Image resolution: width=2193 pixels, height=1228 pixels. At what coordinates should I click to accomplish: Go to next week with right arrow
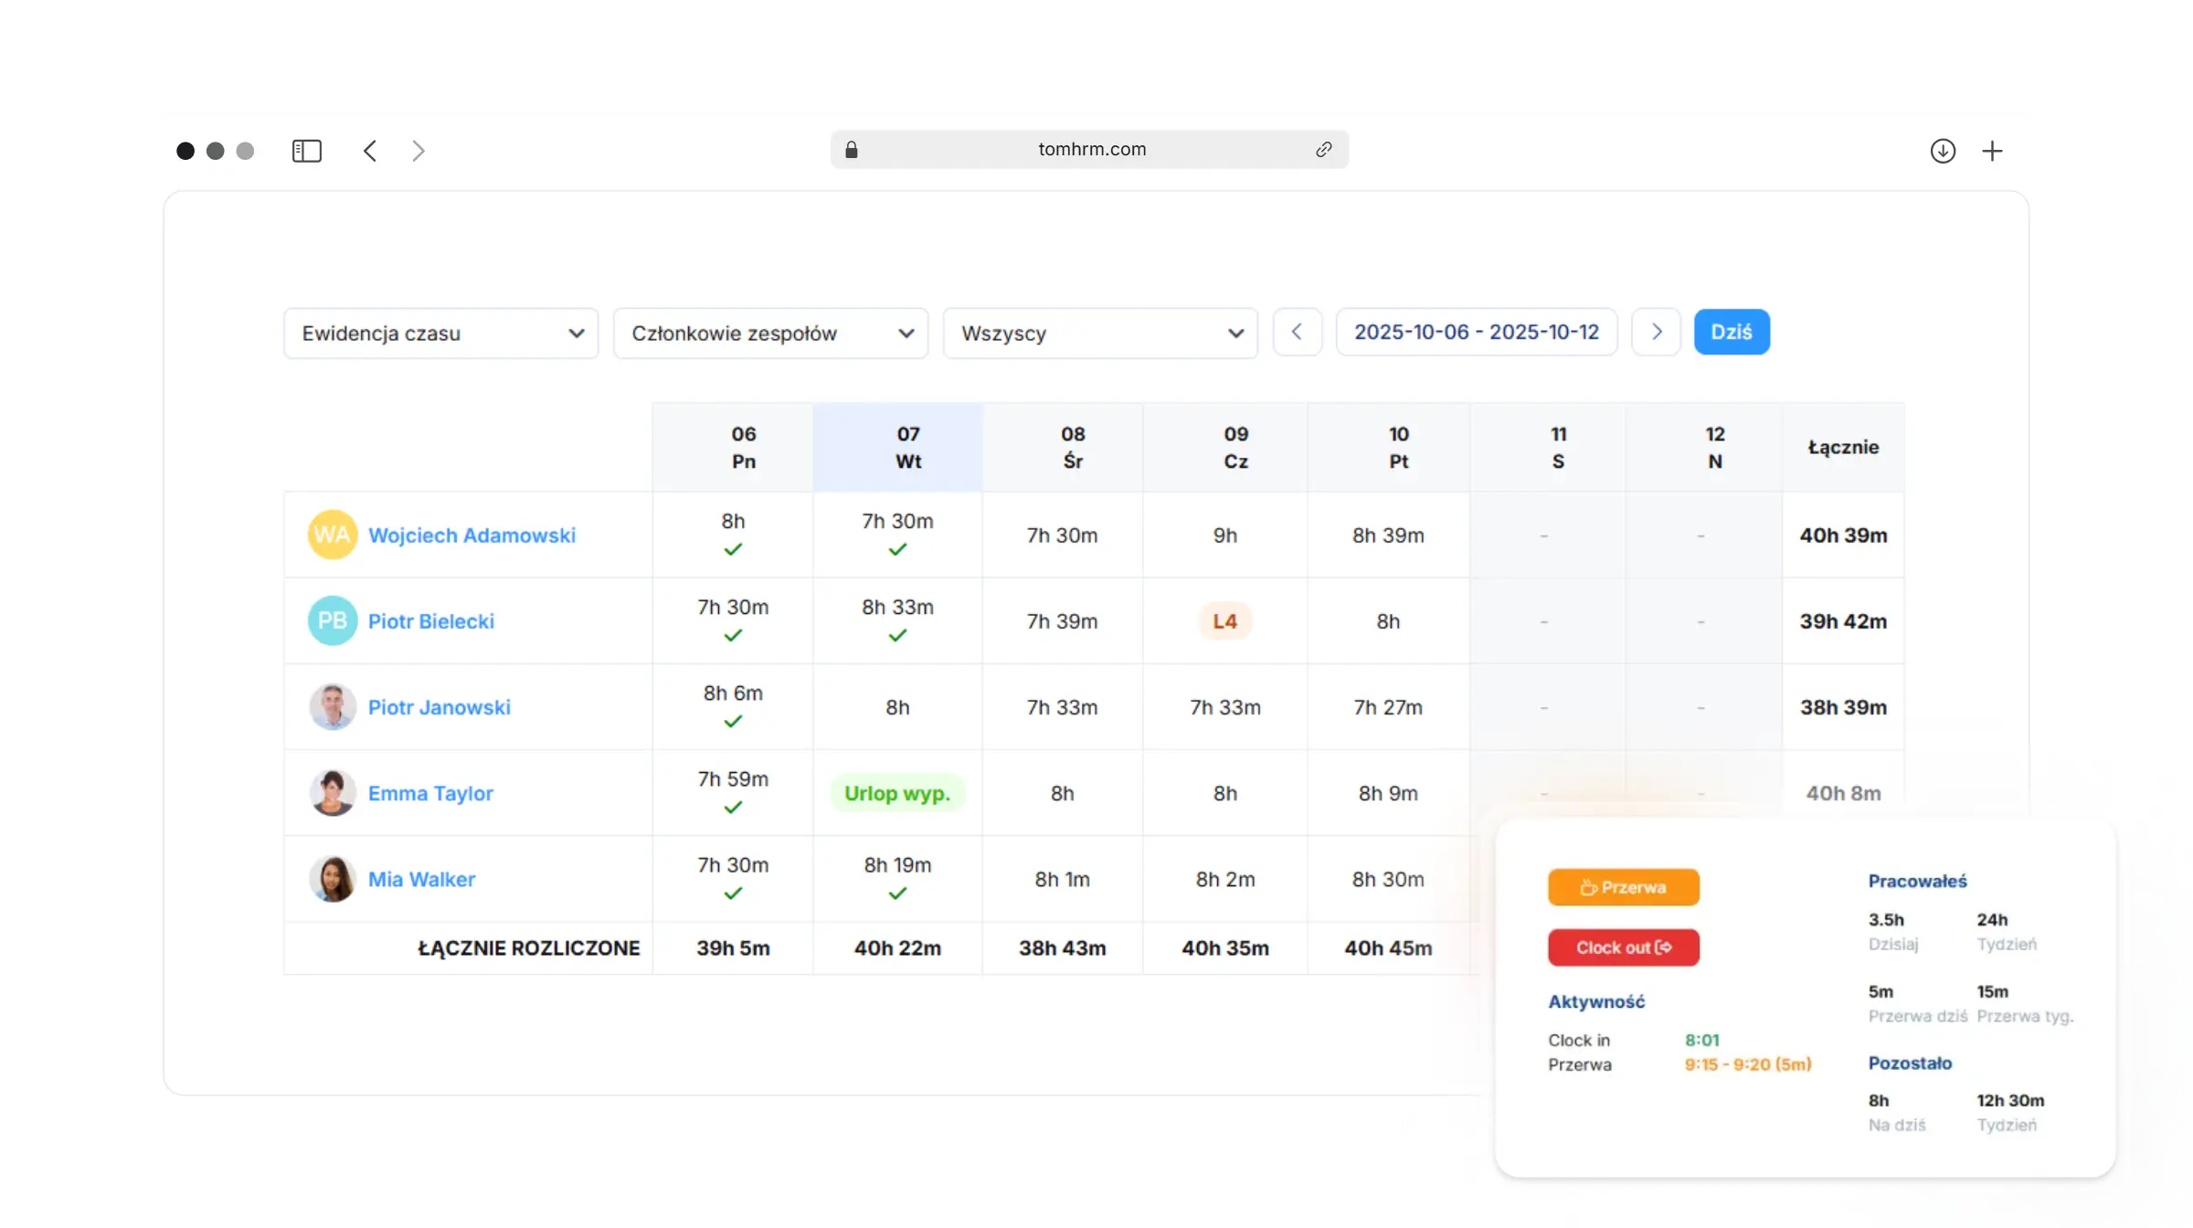1656,332
